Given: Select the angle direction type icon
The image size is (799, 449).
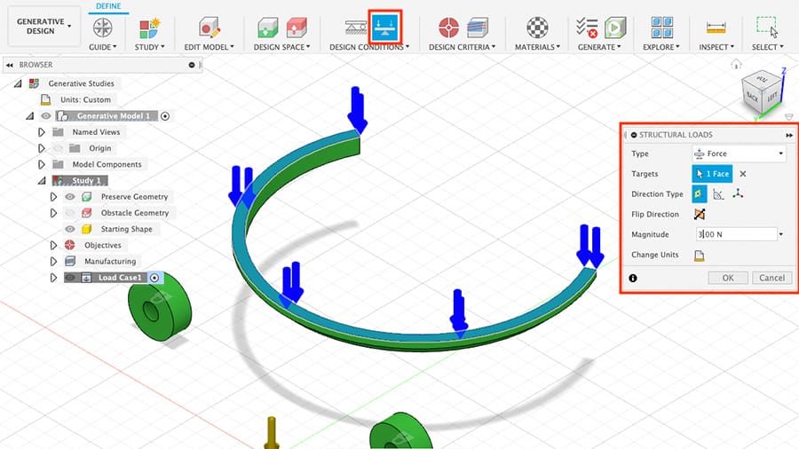Looking at the screenshot, I should click(719, 194).
